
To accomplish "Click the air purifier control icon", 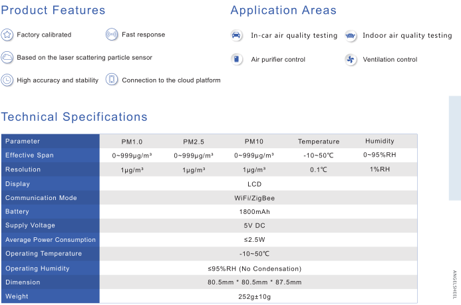I will pos(236,59).
